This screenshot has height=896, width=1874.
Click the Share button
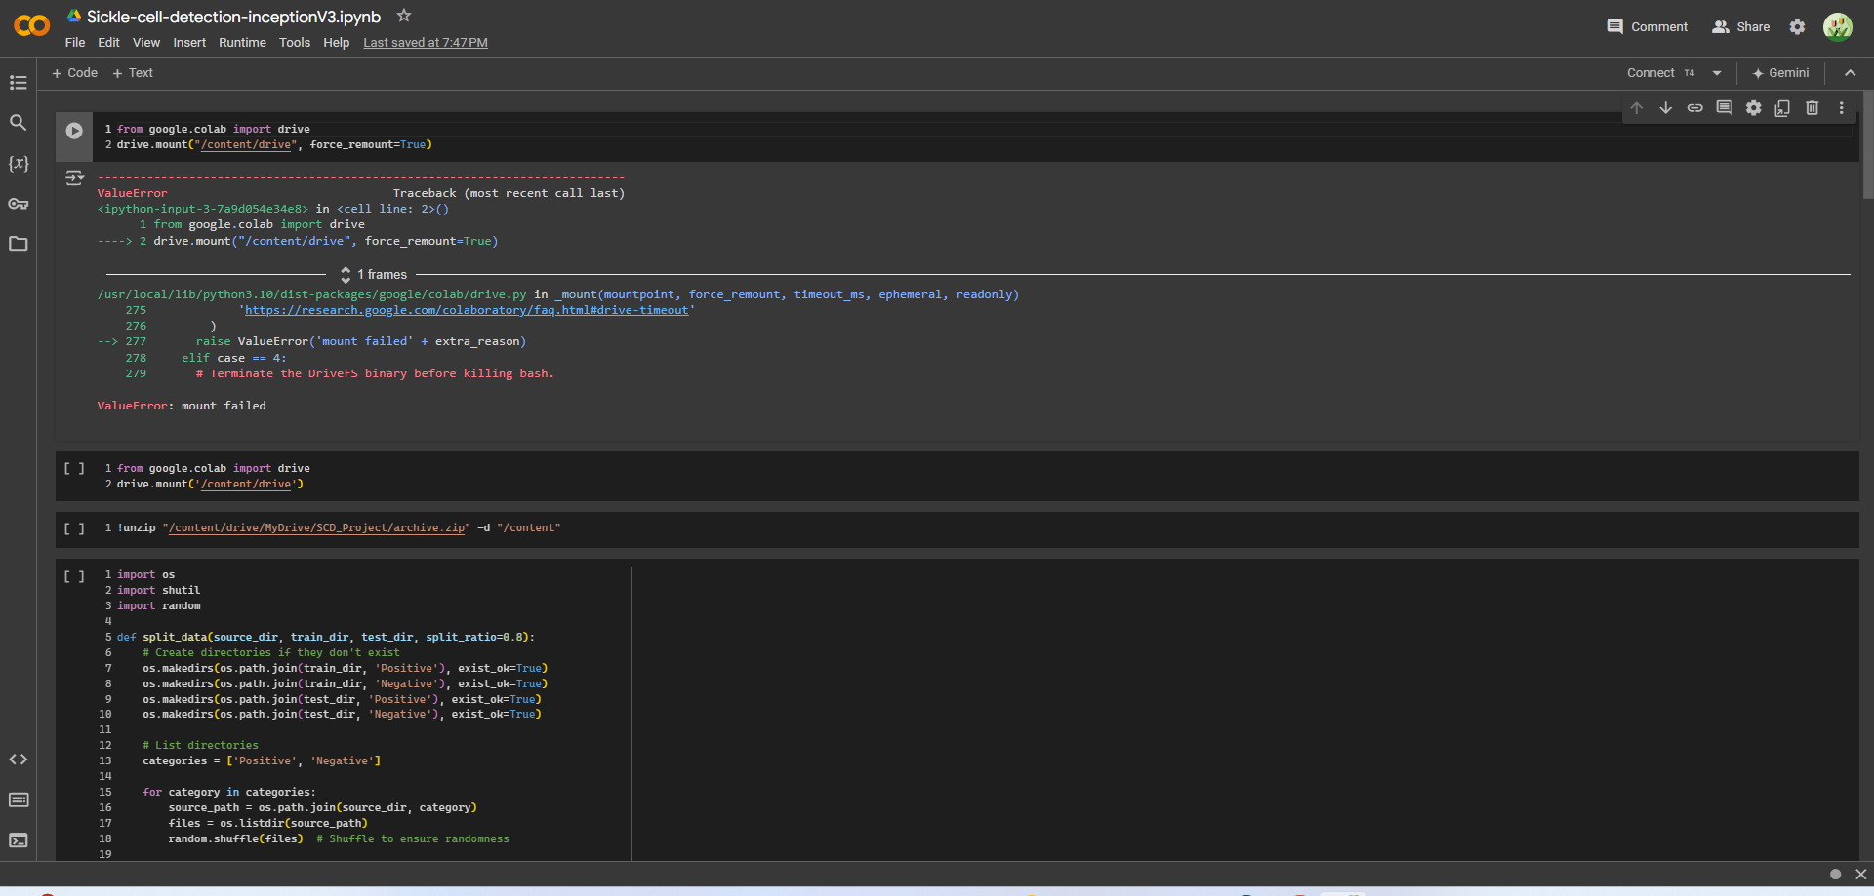click(x=1740, y=27)
